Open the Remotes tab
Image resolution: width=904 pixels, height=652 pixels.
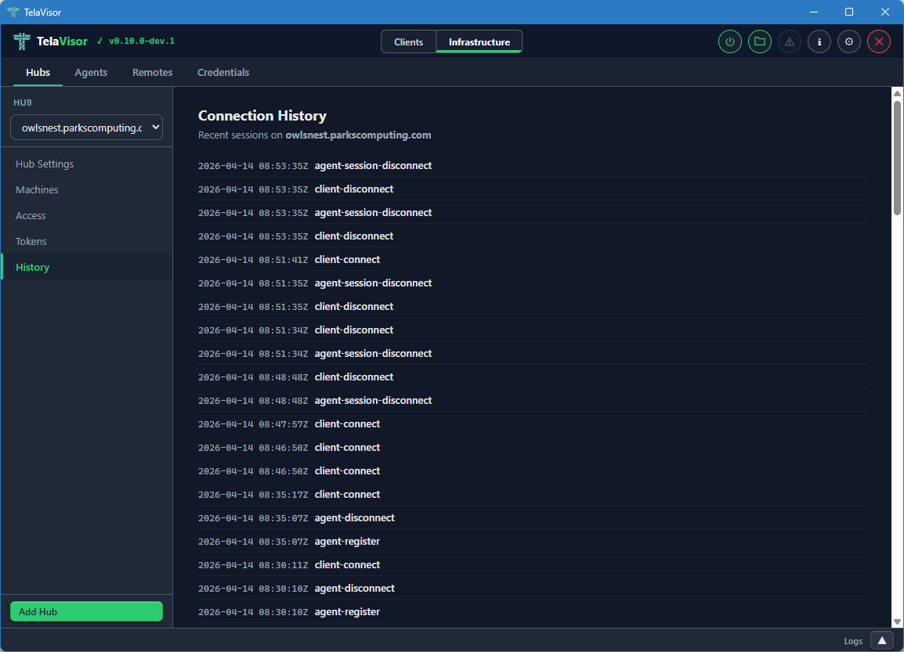(x=152, y=72)
